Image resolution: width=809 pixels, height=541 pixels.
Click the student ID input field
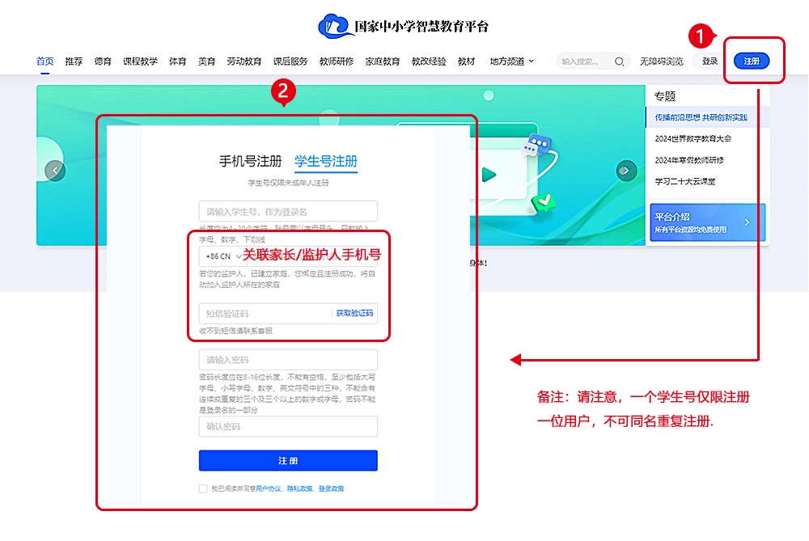pyautogui.click(x=288, y=210)
